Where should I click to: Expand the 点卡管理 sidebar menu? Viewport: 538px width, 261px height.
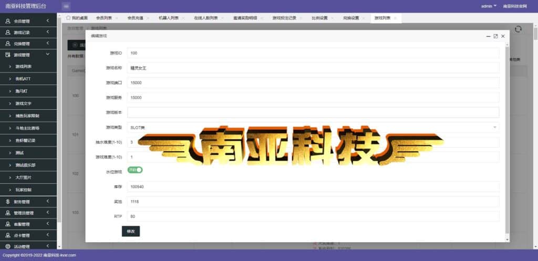click(28, 235)
